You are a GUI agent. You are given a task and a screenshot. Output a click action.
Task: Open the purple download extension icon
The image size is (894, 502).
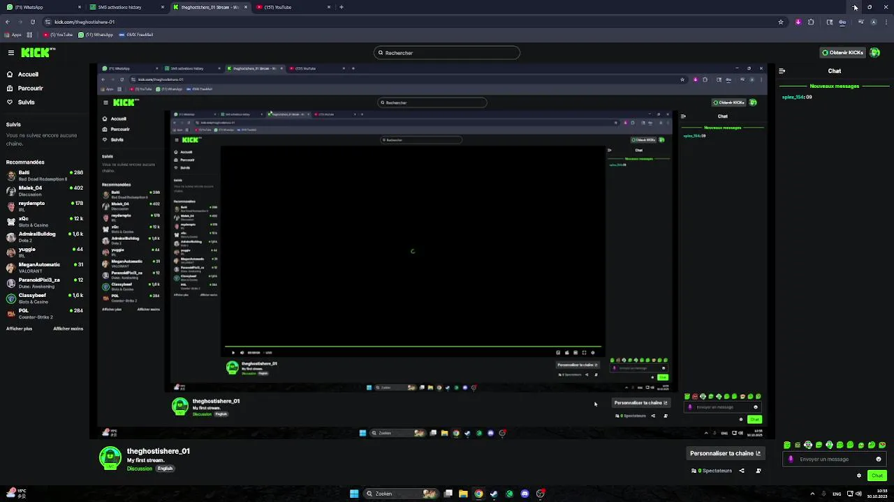coord(798,22)
